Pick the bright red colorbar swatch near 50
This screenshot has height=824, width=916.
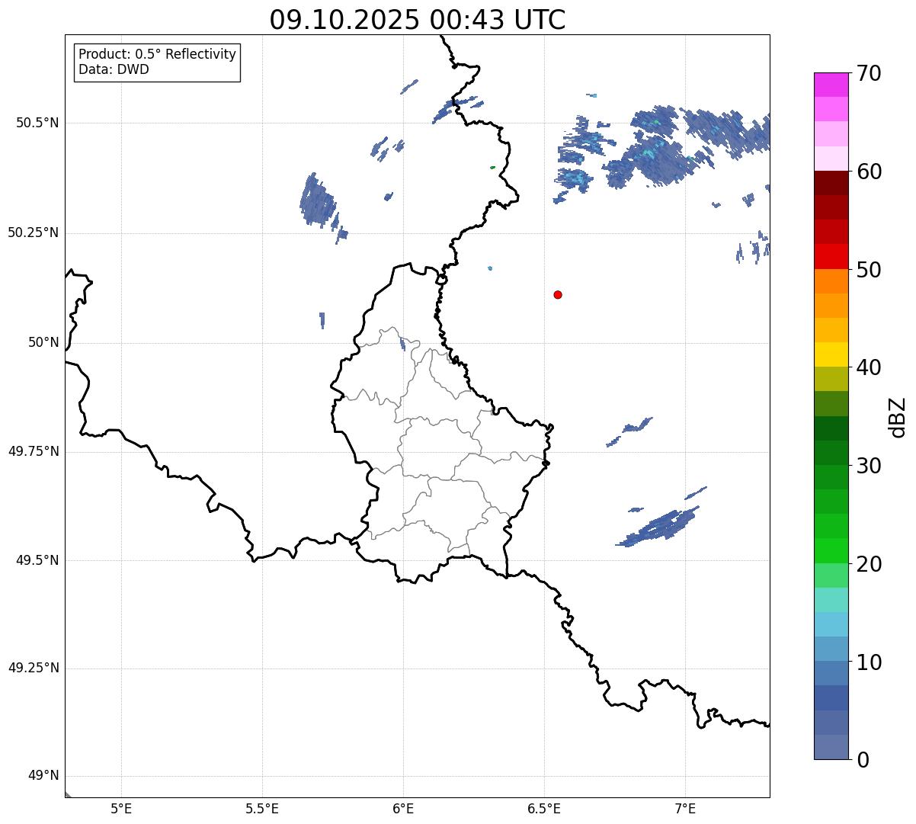(x=831, y=257)
